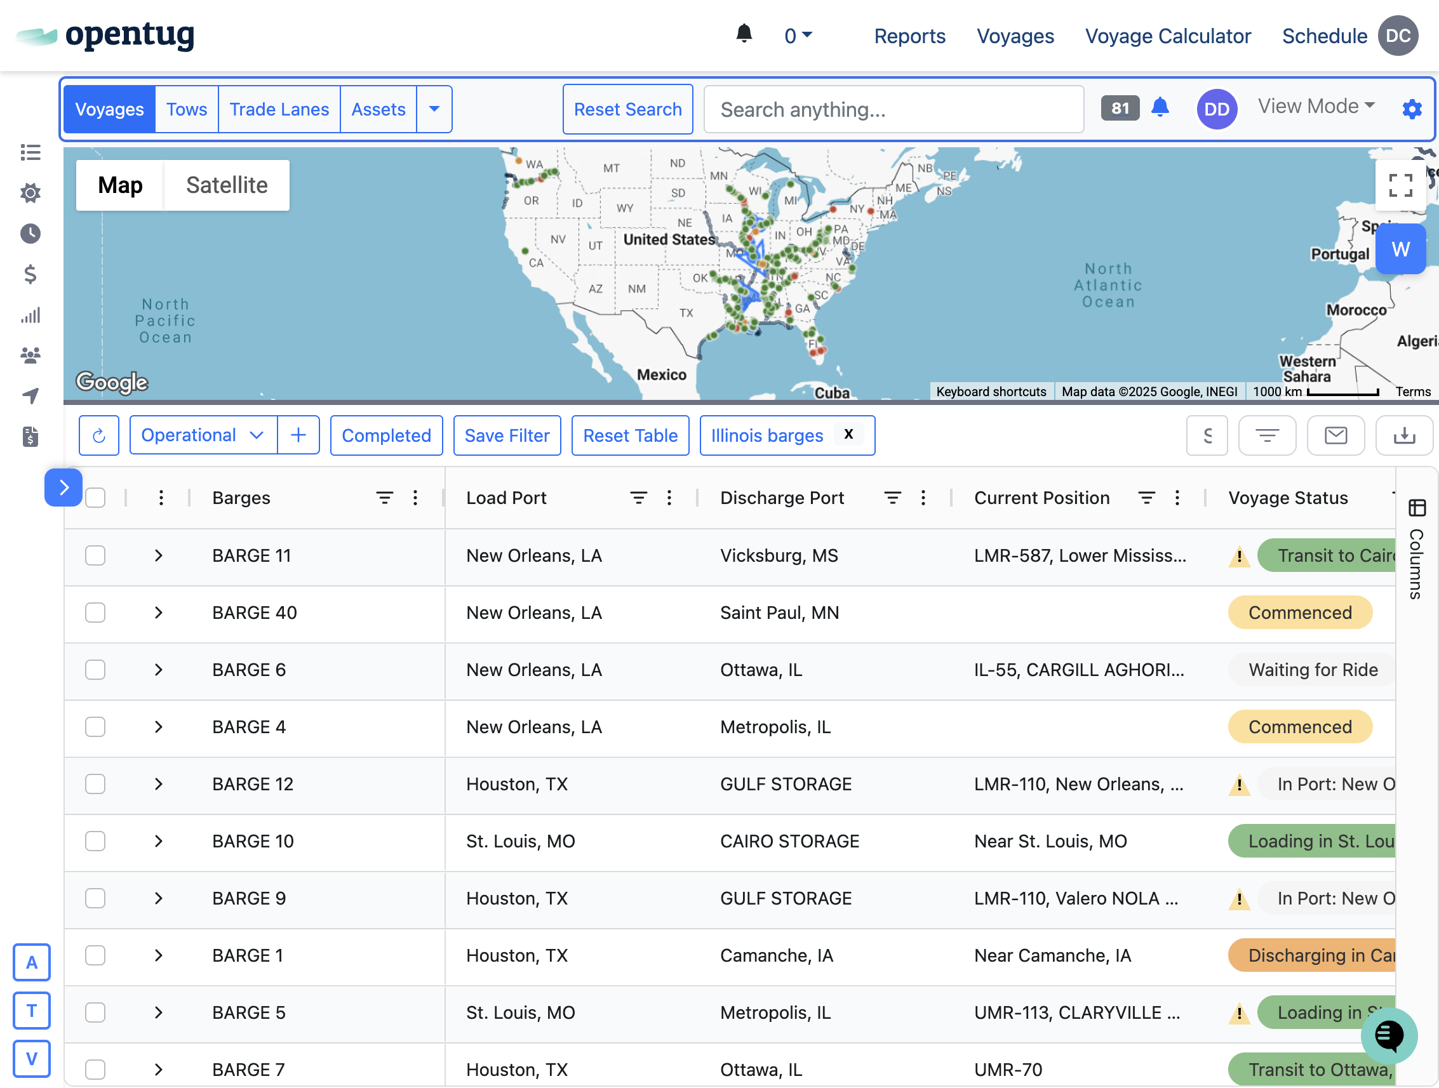The height and width of the screenshot is (1088, 1439).
Task: Check the BARGE 6 row checkbox
Action: (x=96, y=670)
